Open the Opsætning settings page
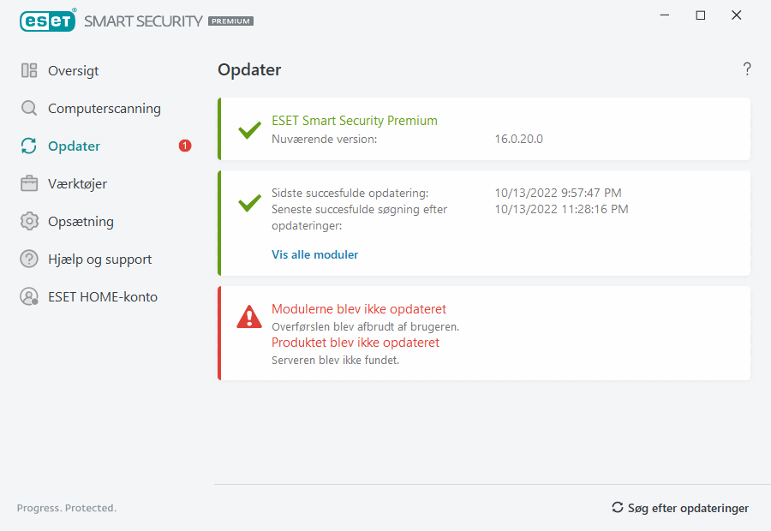771x531 pixels. click(x=81, y=222)
